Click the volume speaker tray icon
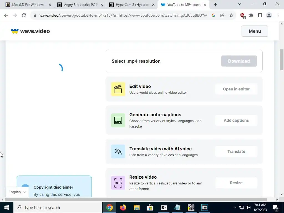 click(x=248, y=207)
